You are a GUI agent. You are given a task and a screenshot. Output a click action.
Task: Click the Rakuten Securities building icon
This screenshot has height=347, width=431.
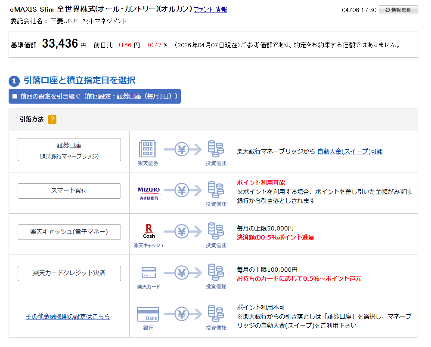(x=148, y=149)
